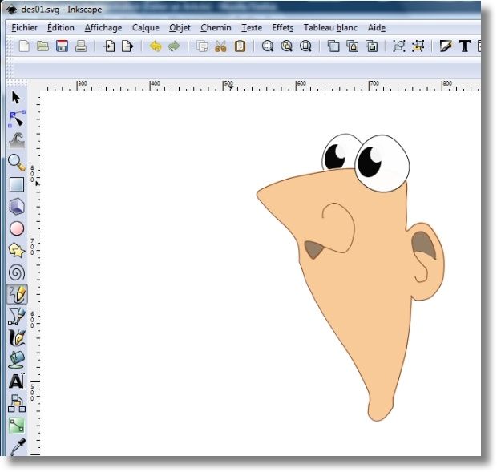The image size is (497, 472).
Task: Select the freehand pencil tool
Action: tap(17, 294)
